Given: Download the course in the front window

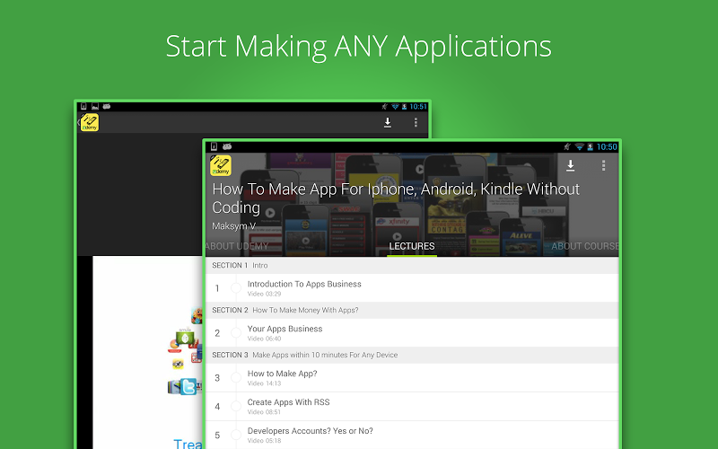Looking at the screenshot, I should (x=570, y=165).
